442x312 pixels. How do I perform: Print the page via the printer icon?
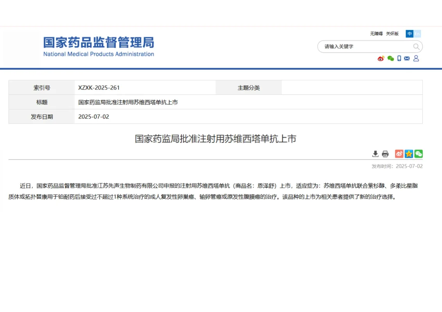pyautogui.click(x=385, y=154)
